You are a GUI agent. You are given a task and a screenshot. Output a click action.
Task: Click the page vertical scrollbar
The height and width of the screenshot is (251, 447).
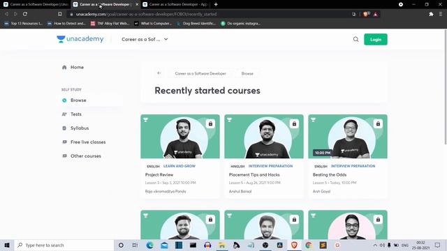tap(445, 86)
